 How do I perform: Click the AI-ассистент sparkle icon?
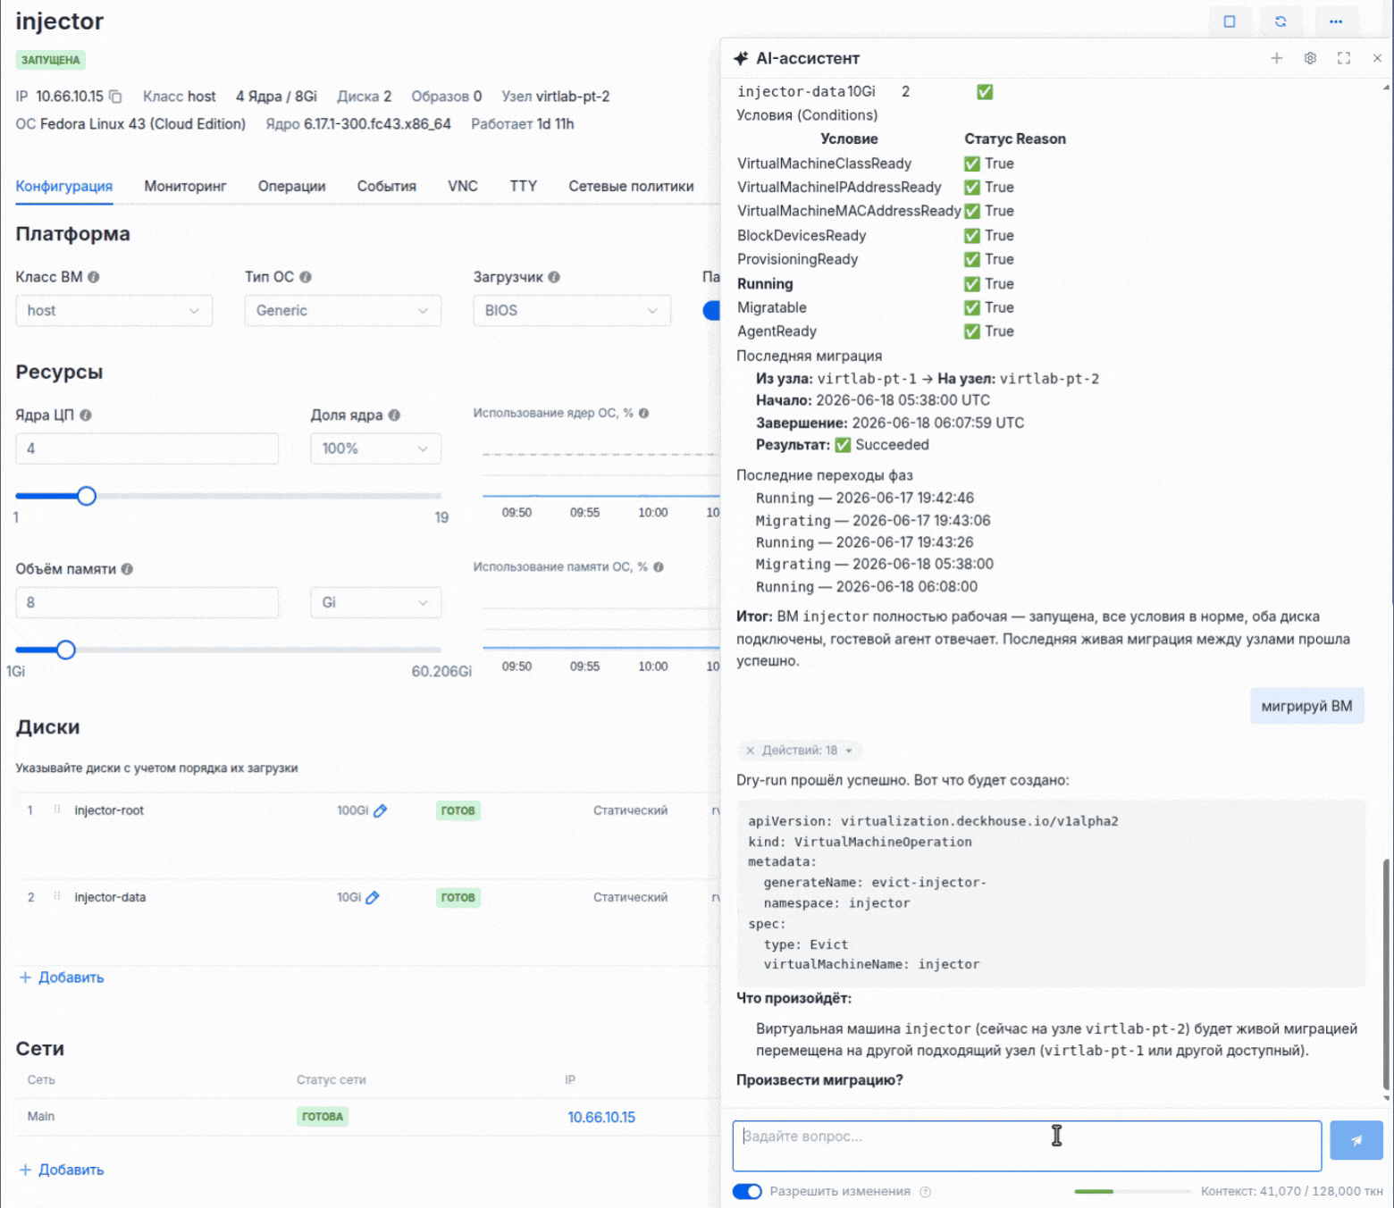pos(741,58)
